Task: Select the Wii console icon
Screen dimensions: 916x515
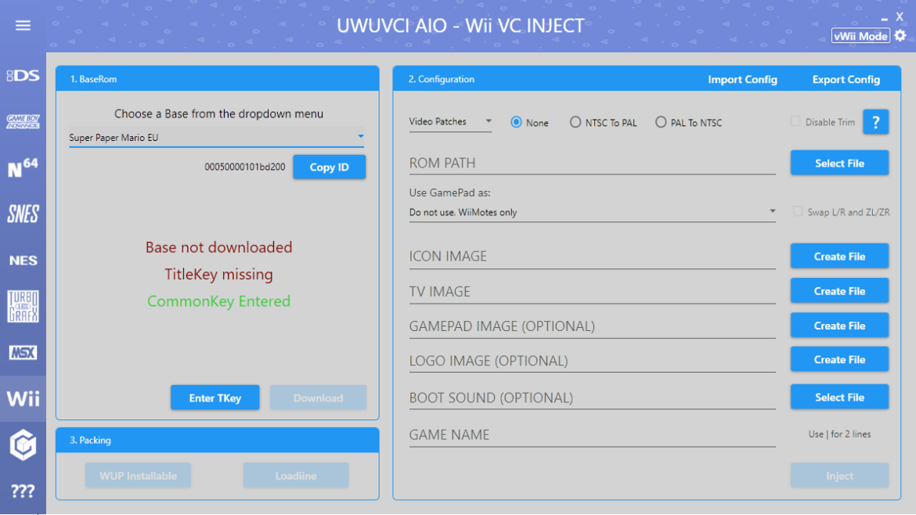Action: [23, 399]
